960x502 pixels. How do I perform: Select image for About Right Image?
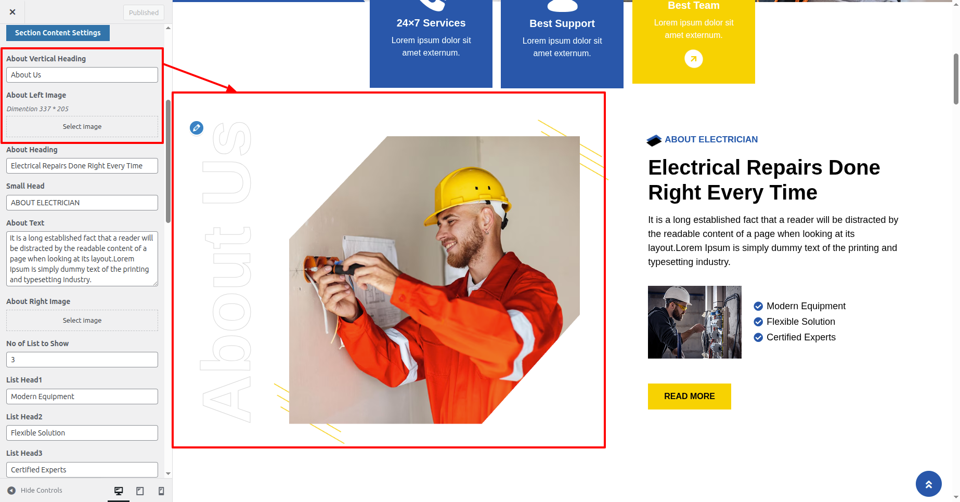(82, 321)
